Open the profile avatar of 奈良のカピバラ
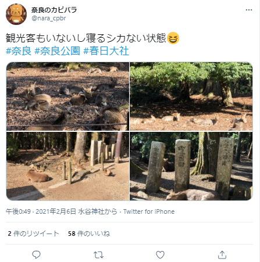 (x=16, y=14)
